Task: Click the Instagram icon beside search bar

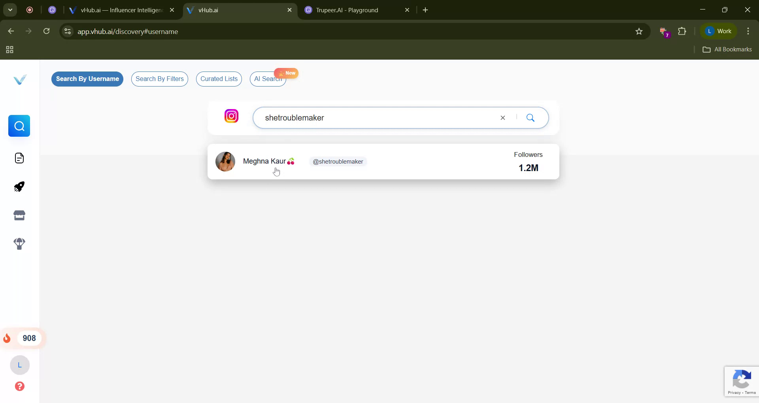Action: [x=231, y=116]
